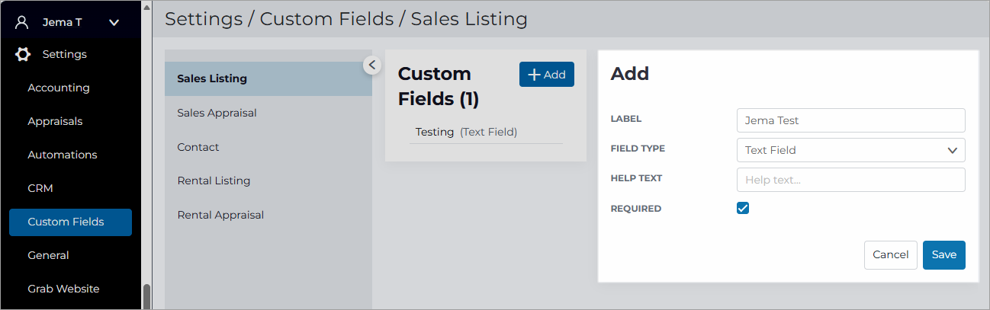990x310 pixels.
Task: Cancel adding the custom field
Action: (x=891, y=255)
